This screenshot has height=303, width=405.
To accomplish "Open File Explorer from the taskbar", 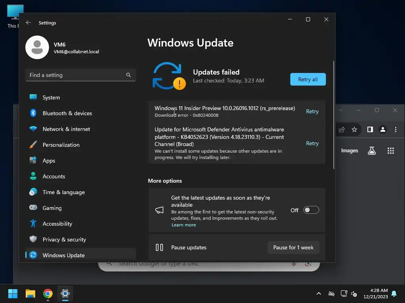I will pyautogui.click(x=30, y=294).
